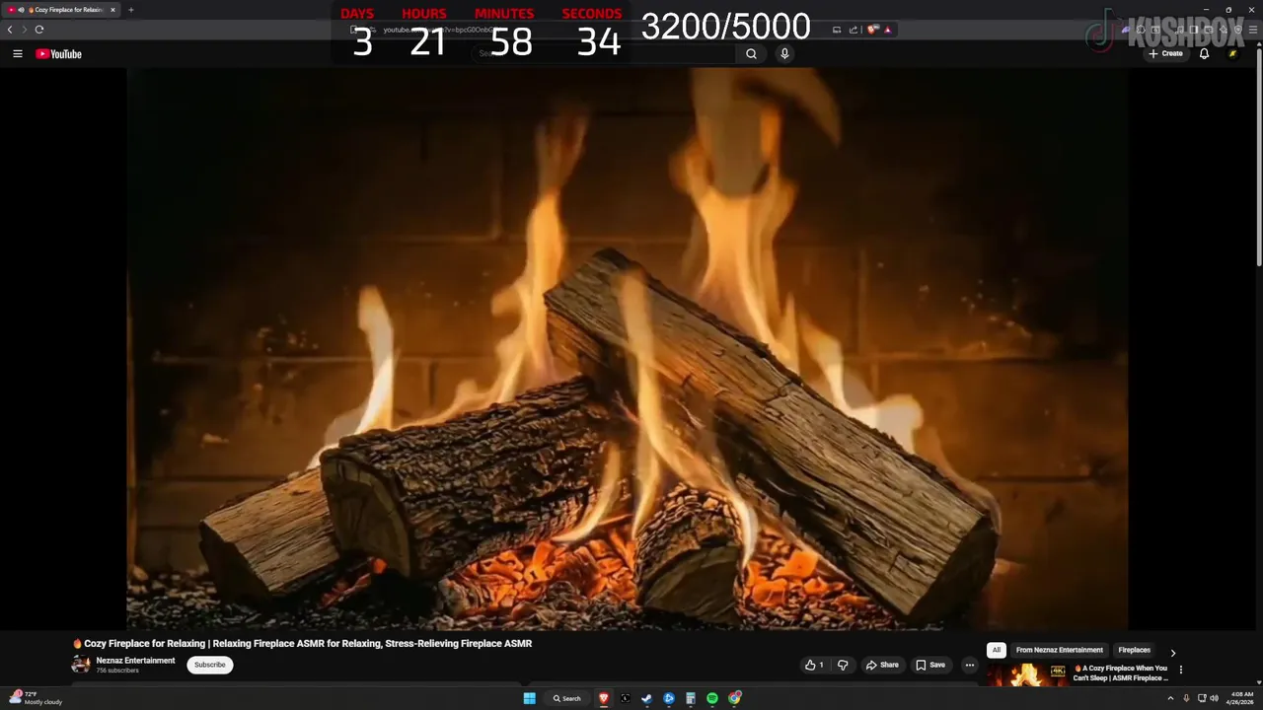Open the Brave browser taskbar icon
This screenshot has width=1263, height=710.
604,698
